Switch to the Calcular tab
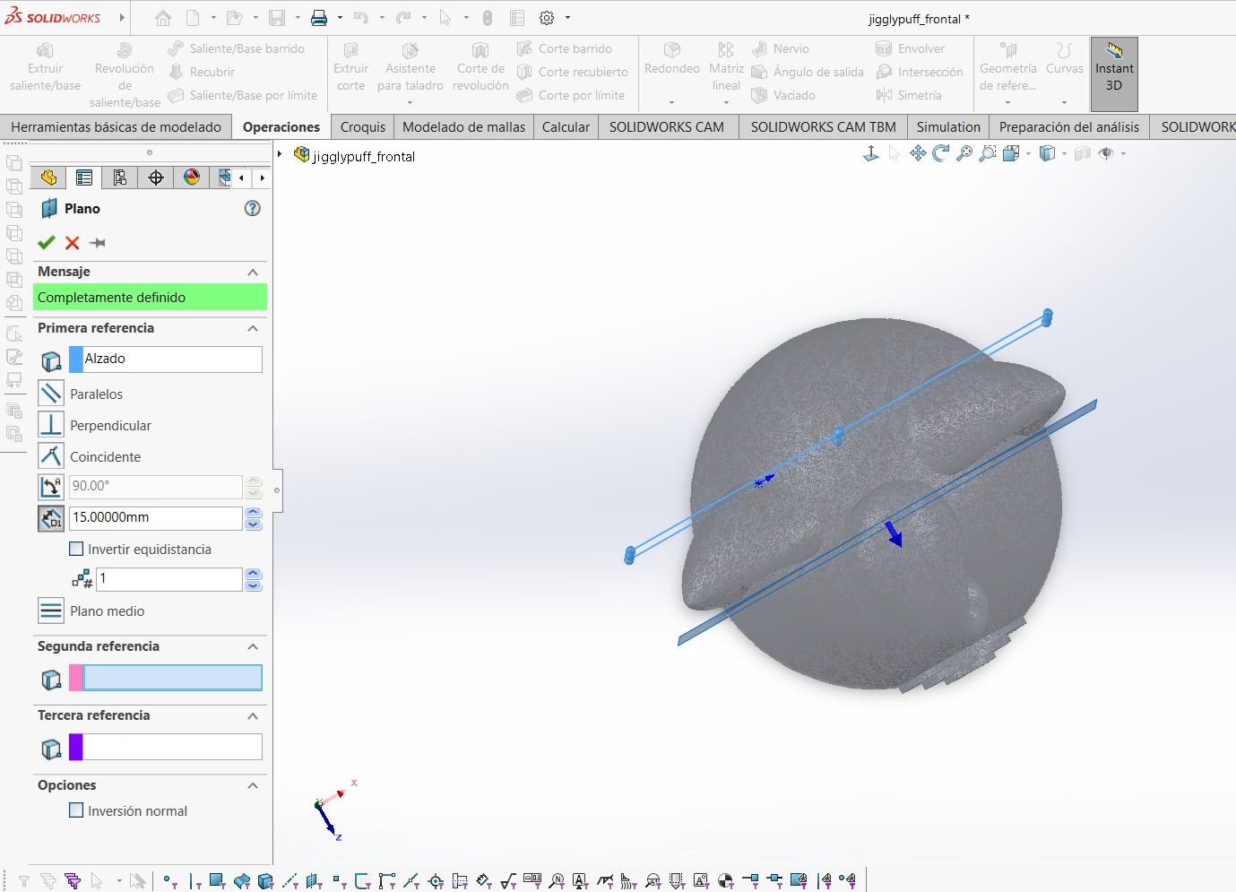 pyautogui.click(x=566, y=127)
